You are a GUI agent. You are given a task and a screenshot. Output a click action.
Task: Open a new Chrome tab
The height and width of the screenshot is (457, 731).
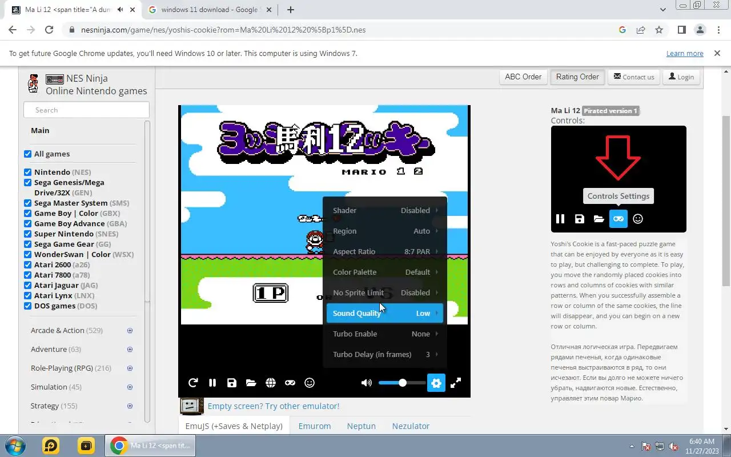click(x=290, y=10)
